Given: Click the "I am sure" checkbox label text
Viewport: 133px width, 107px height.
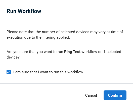Looking at the screenshot, I should point(48,72).
